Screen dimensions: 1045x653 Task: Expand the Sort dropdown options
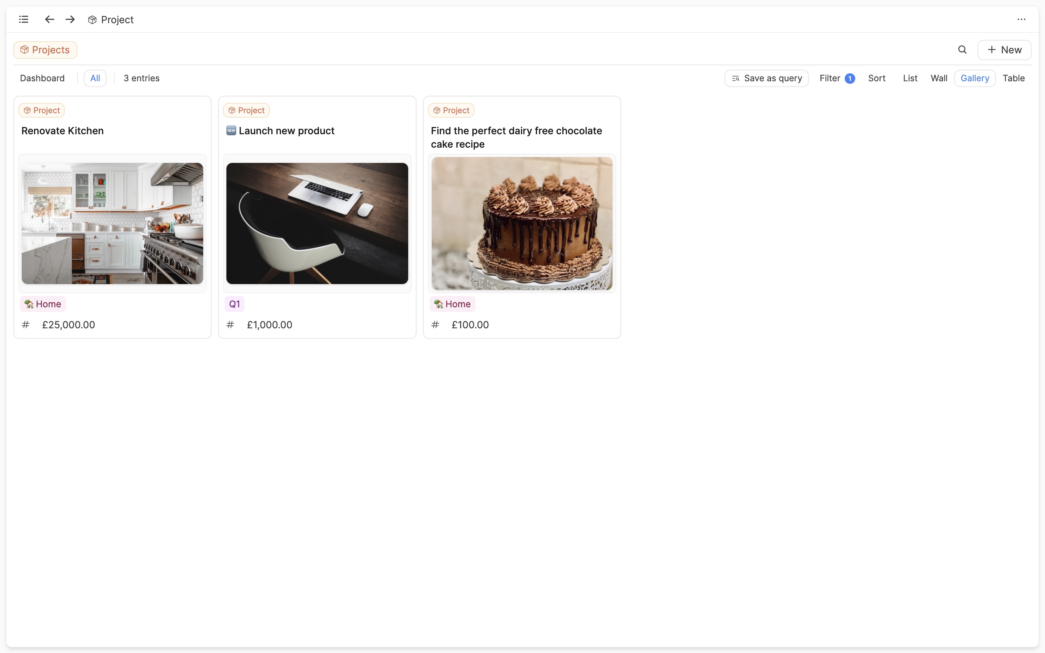(877, 78)
